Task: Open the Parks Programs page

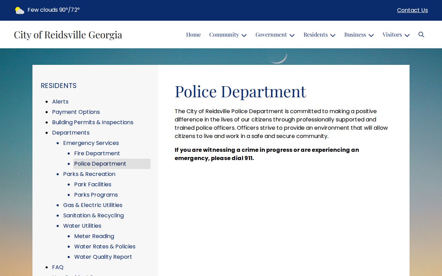Action: 96,195
